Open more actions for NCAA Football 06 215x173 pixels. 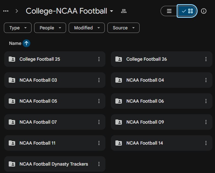(206, 101)
